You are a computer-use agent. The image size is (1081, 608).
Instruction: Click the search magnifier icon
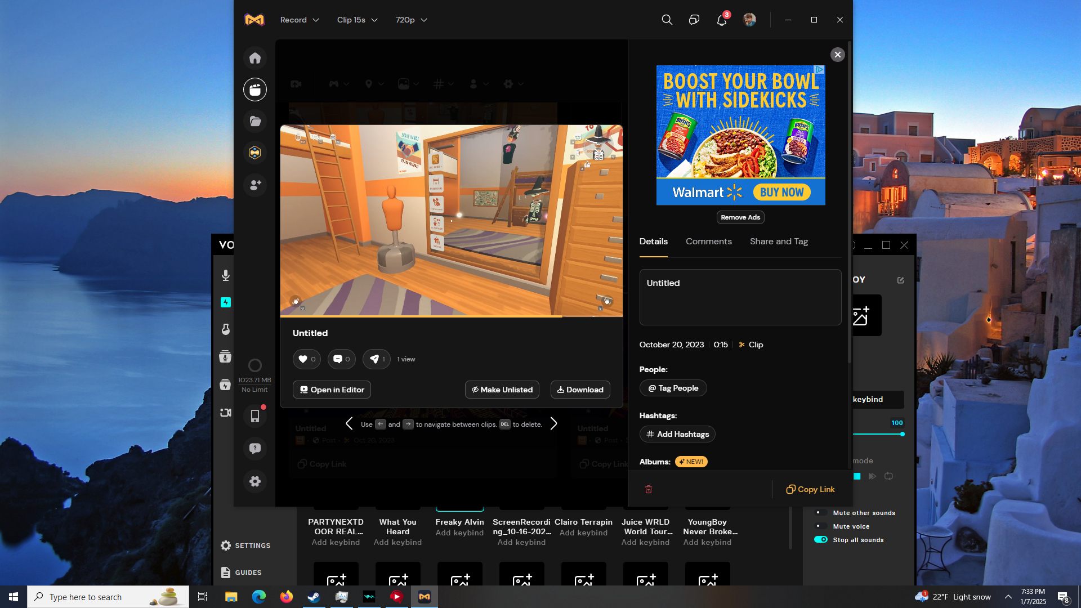point(667,20)
